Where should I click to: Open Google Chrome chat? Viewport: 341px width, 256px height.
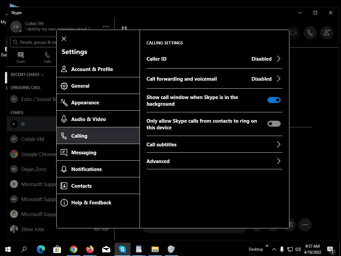(32, 154)
